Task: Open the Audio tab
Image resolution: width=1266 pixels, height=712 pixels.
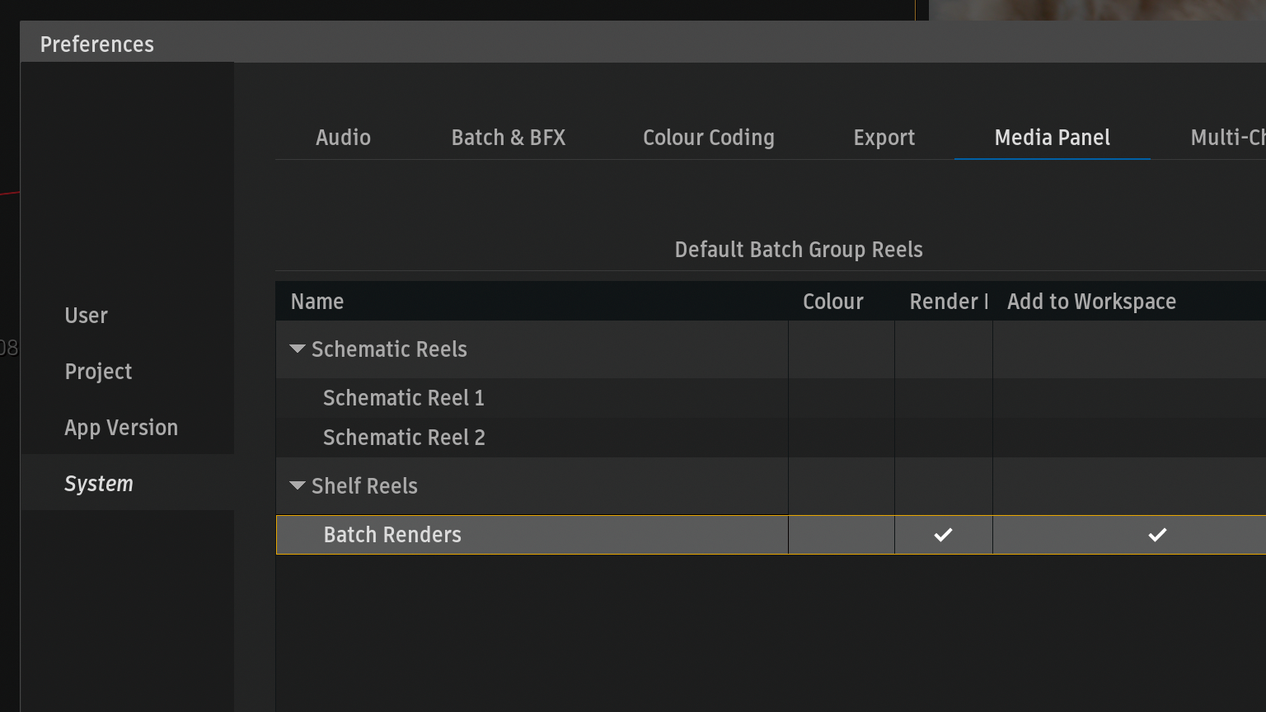Action: point(343,138)
